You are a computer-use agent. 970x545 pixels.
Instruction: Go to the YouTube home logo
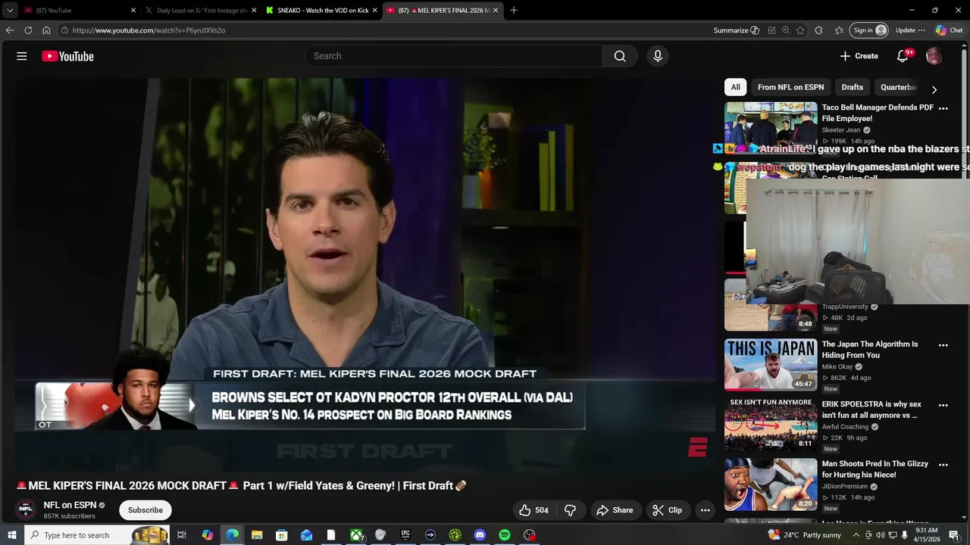(x=67, y=56)
